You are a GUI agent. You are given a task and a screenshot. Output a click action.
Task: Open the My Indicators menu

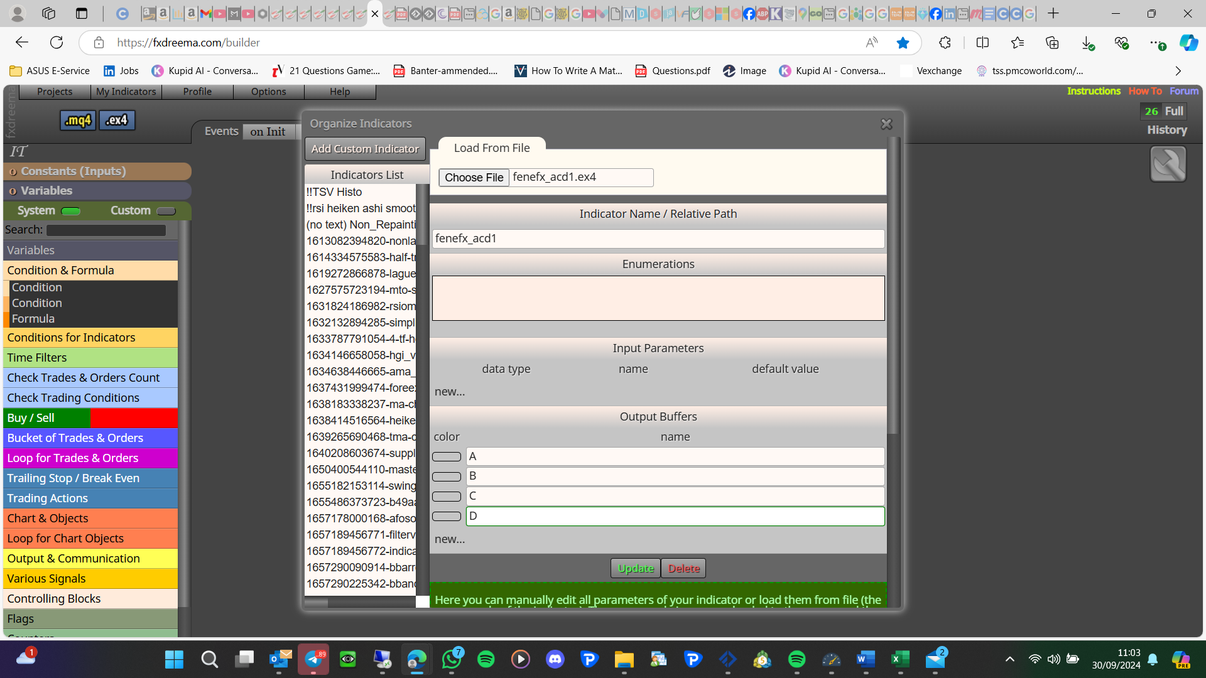[126, 92]
